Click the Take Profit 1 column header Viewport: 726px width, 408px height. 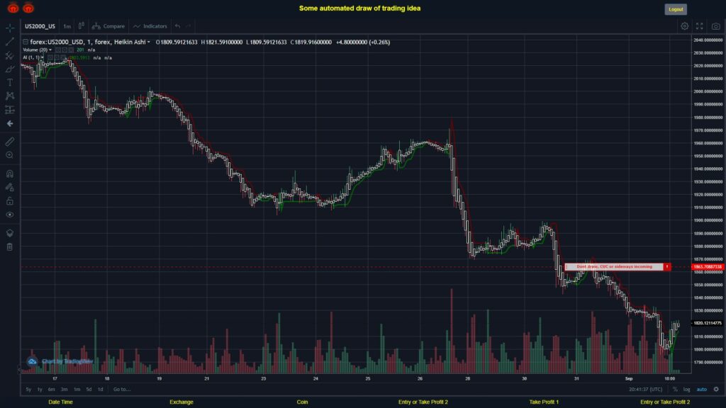click(544, 402)
